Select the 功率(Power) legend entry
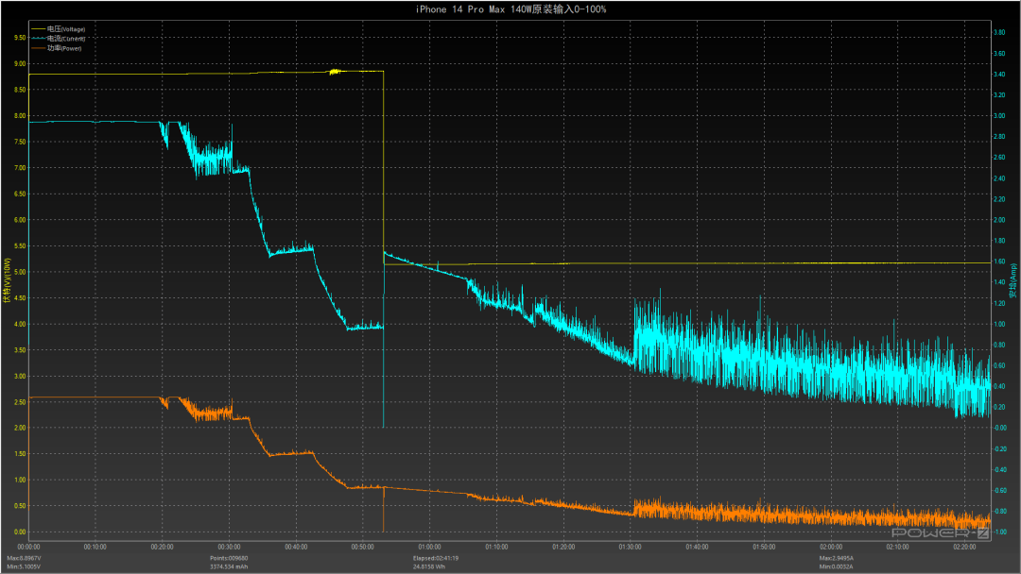1021x574 pixels. [57, 48]
